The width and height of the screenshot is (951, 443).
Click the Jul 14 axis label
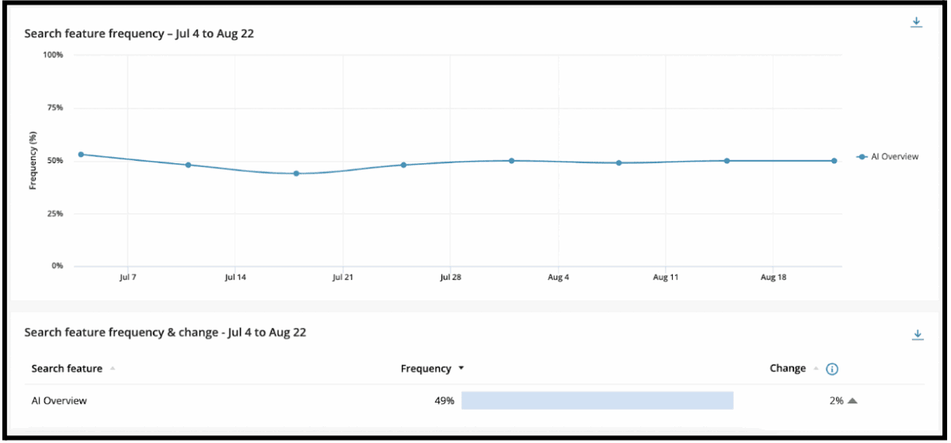(x=235, y=278)
